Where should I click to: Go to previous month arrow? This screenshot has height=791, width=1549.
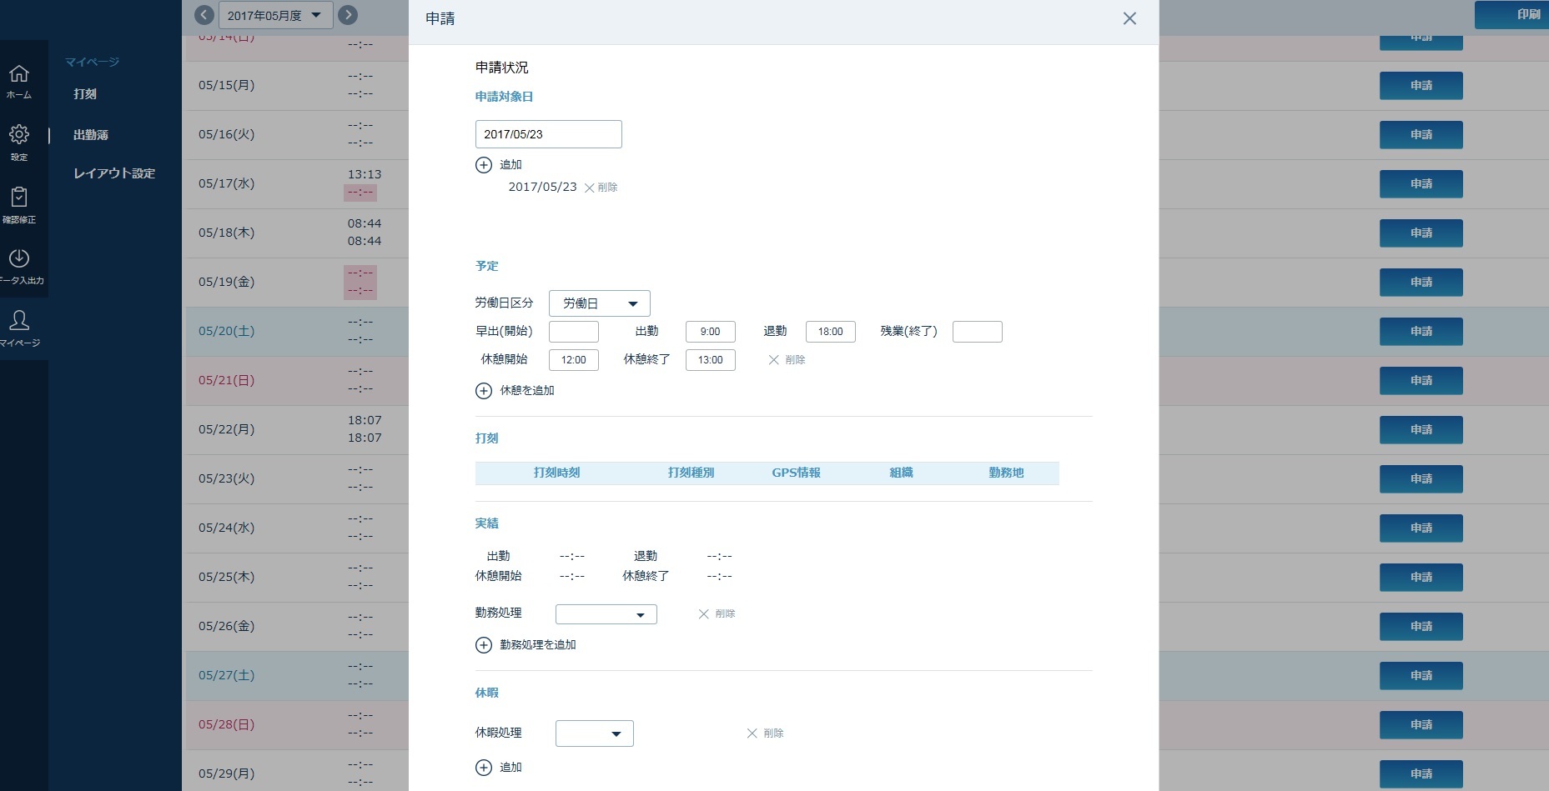pyautogui.click(x=204, y=15)
